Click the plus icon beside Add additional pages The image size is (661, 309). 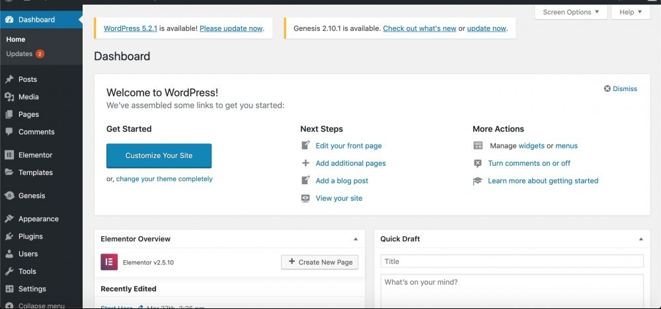(305, 163)
